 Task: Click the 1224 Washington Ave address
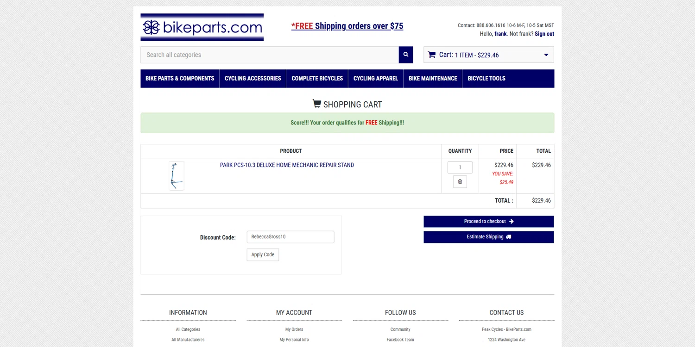[506, 340]
